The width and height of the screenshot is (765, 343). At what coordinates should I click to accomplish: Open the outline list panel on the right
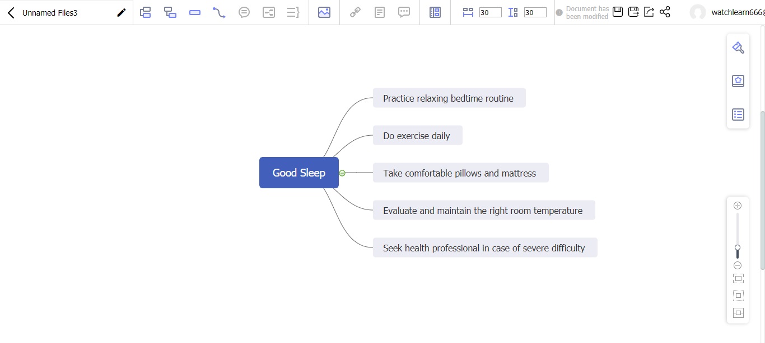pos(738,115)
